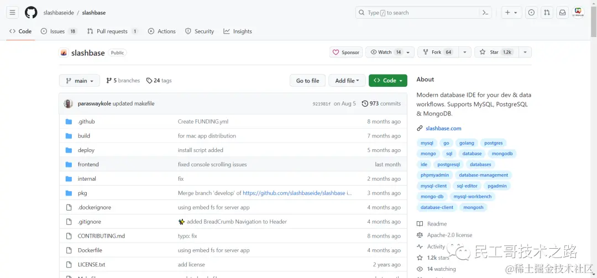Screen dimensions: 597x278
Task: Star the slashbase repository
Action: 496,52
